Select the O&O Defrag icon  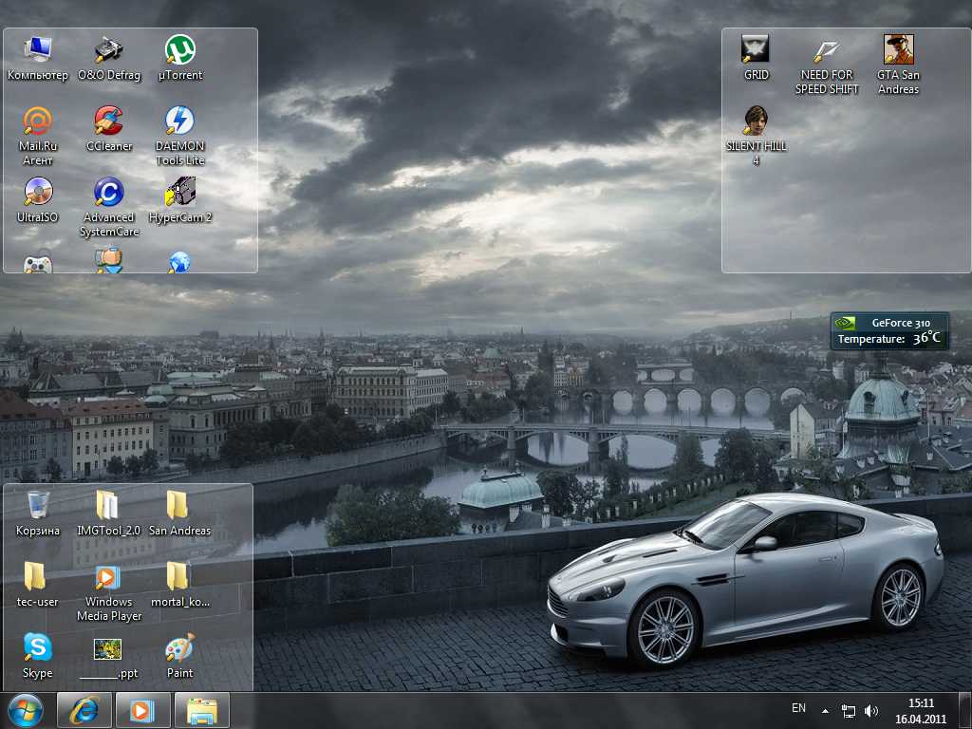(109, 50)
